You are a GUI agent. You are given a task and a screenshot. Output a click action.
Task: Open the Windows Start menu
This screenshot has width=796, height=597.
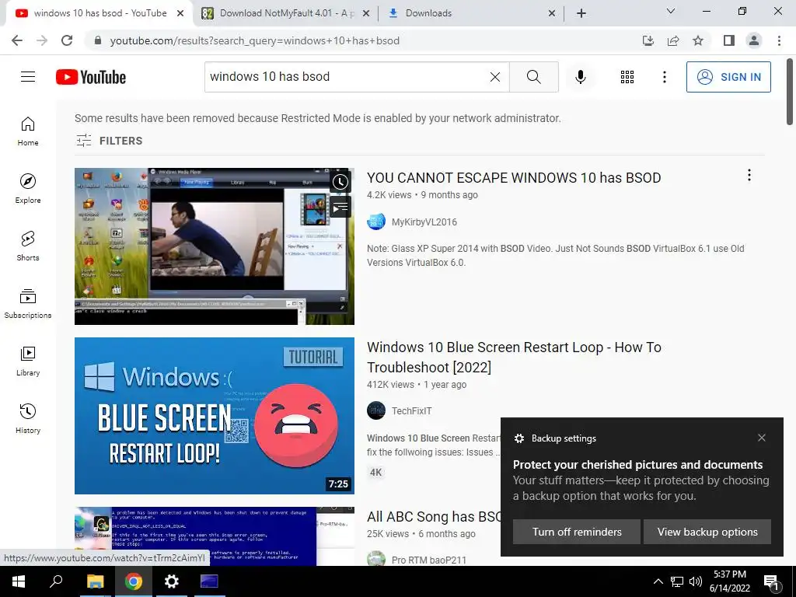[19, 581]
